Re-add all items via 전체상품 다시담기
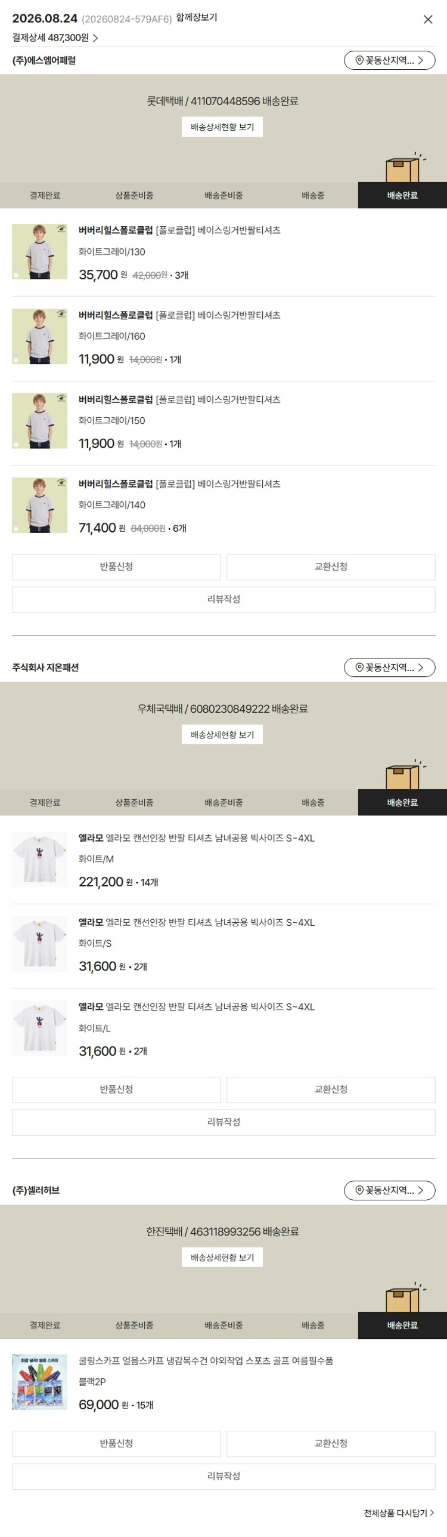Image resolution: width=447 pixels, height=1537 pixels. coord(399,1513)
